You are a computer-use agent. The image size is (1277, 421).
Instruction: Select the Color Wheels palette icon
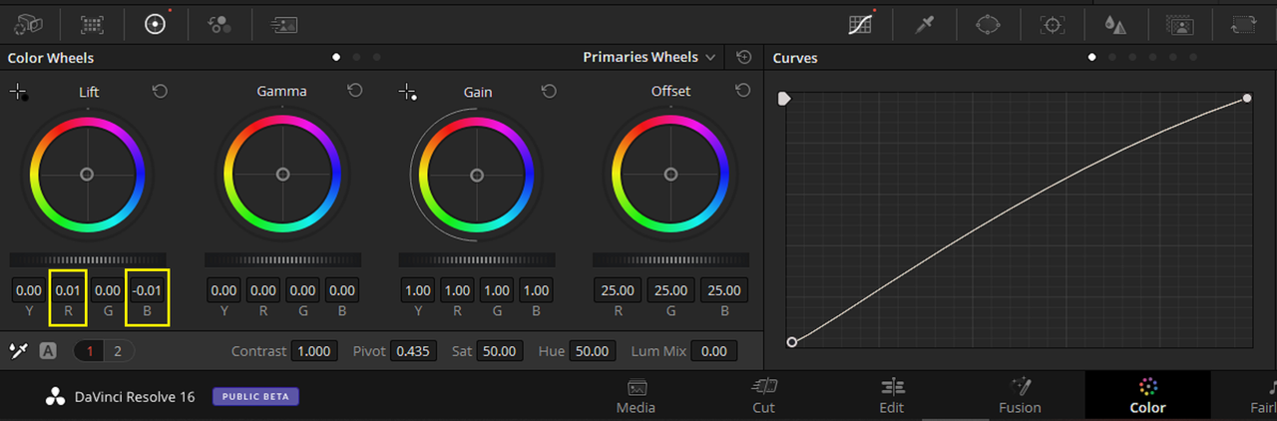[x=155, y=24]
